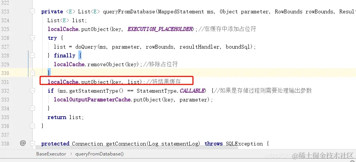The width and height of the screenshot is (356, 162).
Task: Click line number 327 in the gutter
Action: (x=5, y=47)
